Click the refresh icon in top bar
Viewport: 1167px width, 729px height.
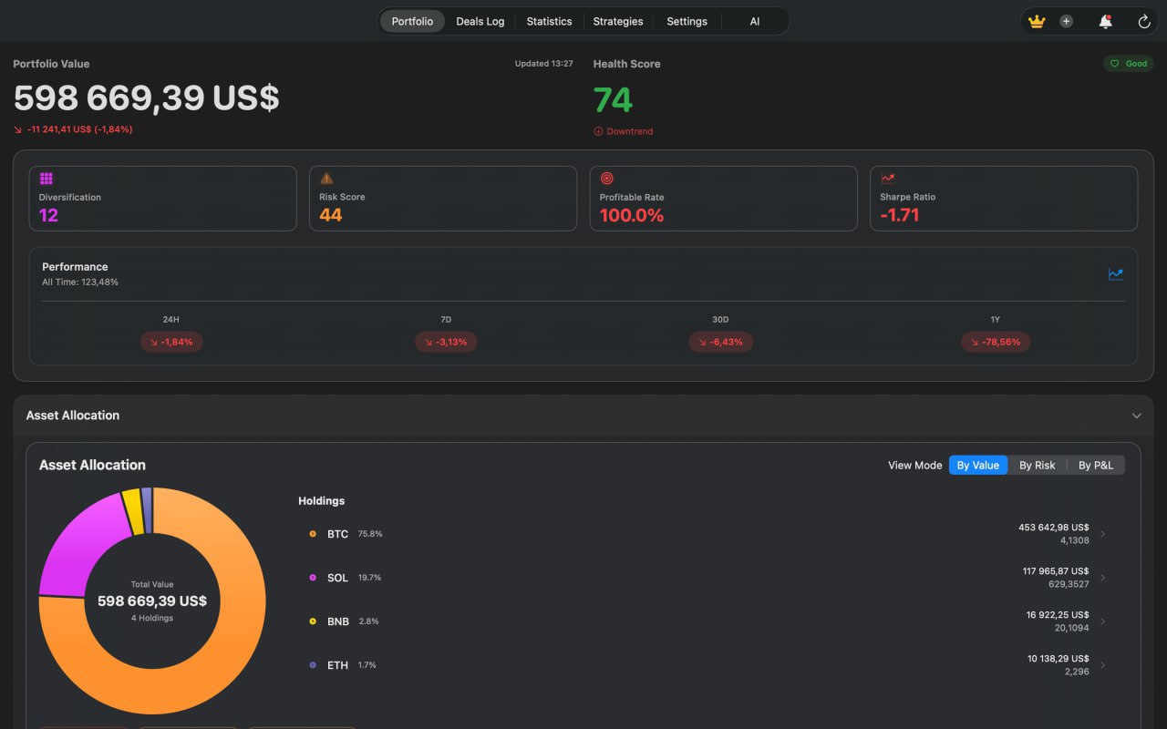[x=1144, y=22]
